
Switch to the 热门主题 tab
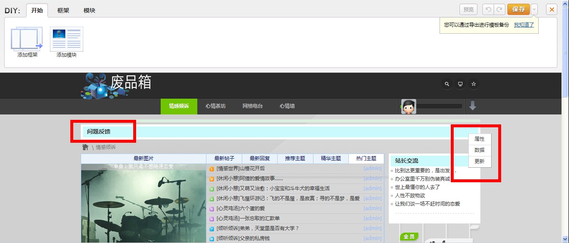(x=366, y=159)
